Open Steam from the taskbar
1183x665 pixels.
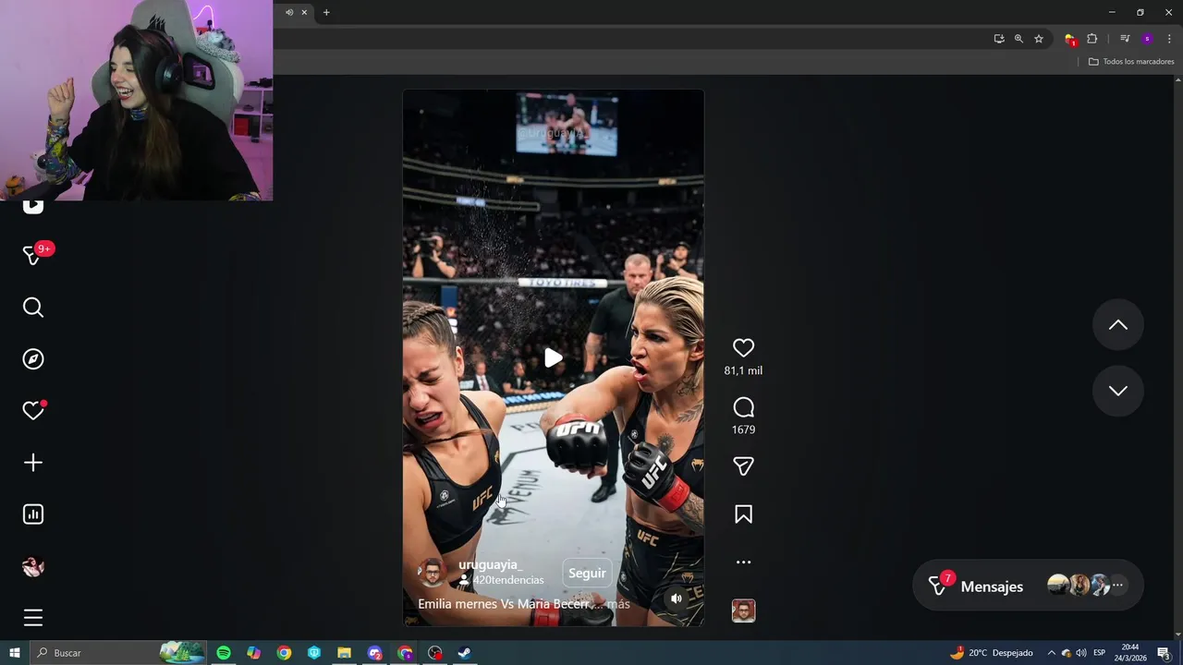(x=465, y=653)
